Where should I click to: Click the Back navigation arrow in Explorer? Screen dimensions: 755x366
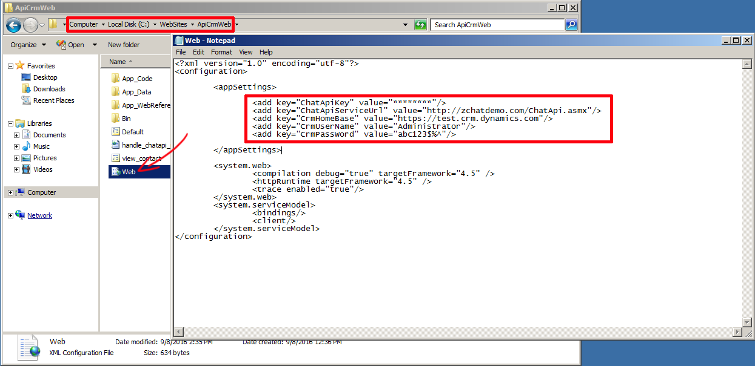[x=13, y=25]
